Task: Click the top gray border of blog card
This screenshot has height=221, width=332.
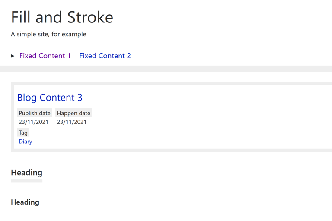Action: point(173,83)
